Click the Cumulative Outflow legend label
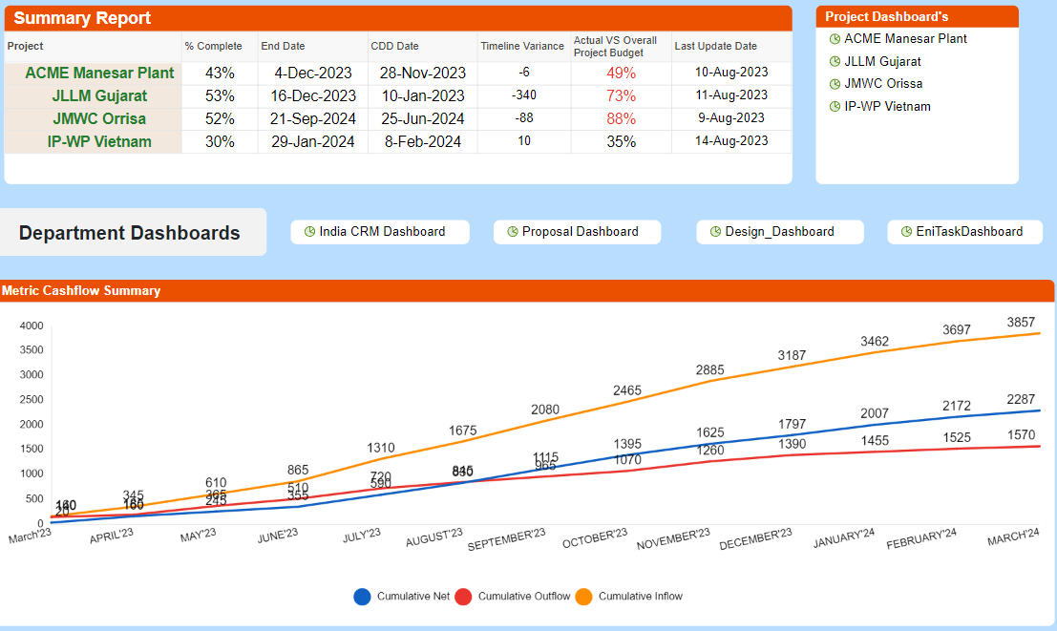The image size is (1057, 631). coord(524,597)
